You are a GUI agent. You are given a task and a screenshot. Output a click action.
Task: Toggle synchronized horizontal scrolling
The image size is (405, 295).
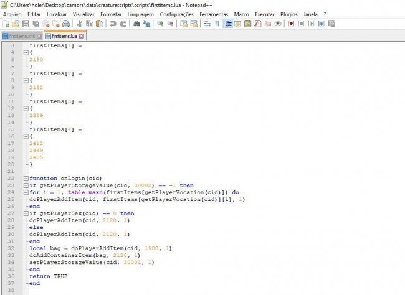pos(194,24)
